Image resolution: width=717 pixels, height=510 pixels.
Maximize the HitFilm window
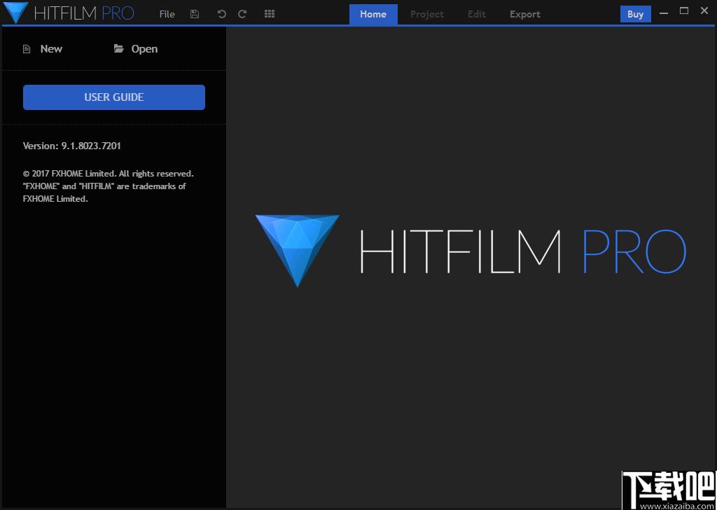click(x=684, y=11)
